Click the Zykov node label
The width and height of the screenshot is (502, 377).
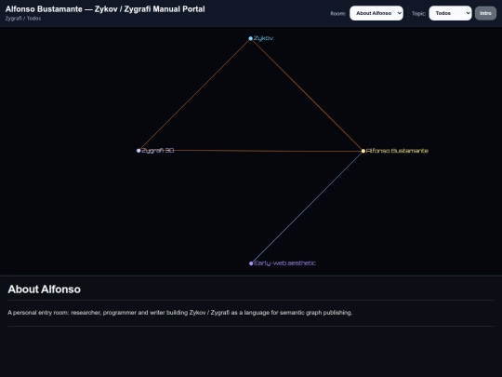point(263,38)
